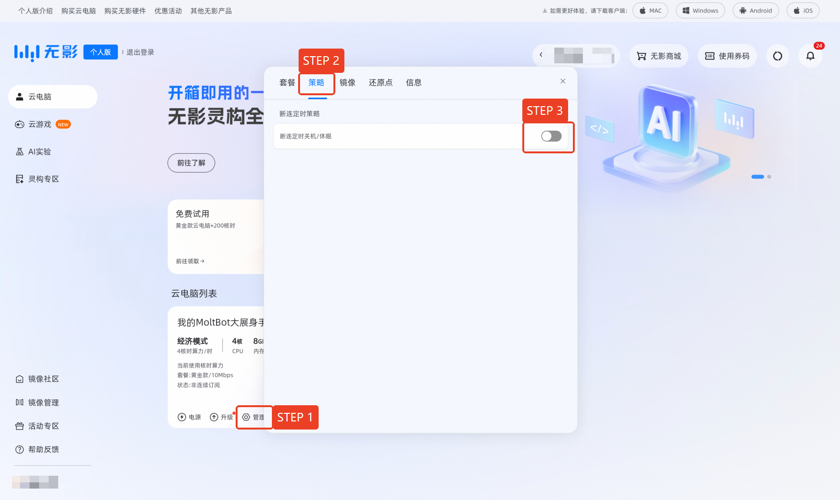
Task: Click the 前往了解 button
Action: 191,163
